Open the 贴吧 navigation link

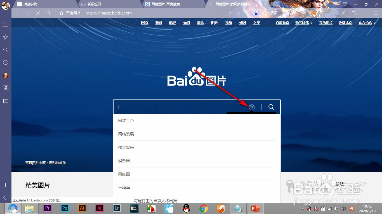173,23
